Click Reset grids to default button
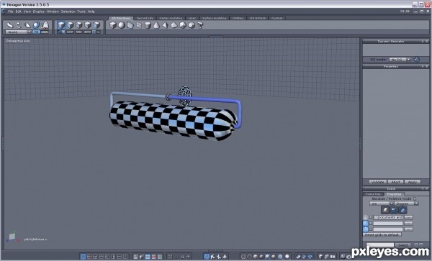The image size is (432, 261). (x=382, y=235)
